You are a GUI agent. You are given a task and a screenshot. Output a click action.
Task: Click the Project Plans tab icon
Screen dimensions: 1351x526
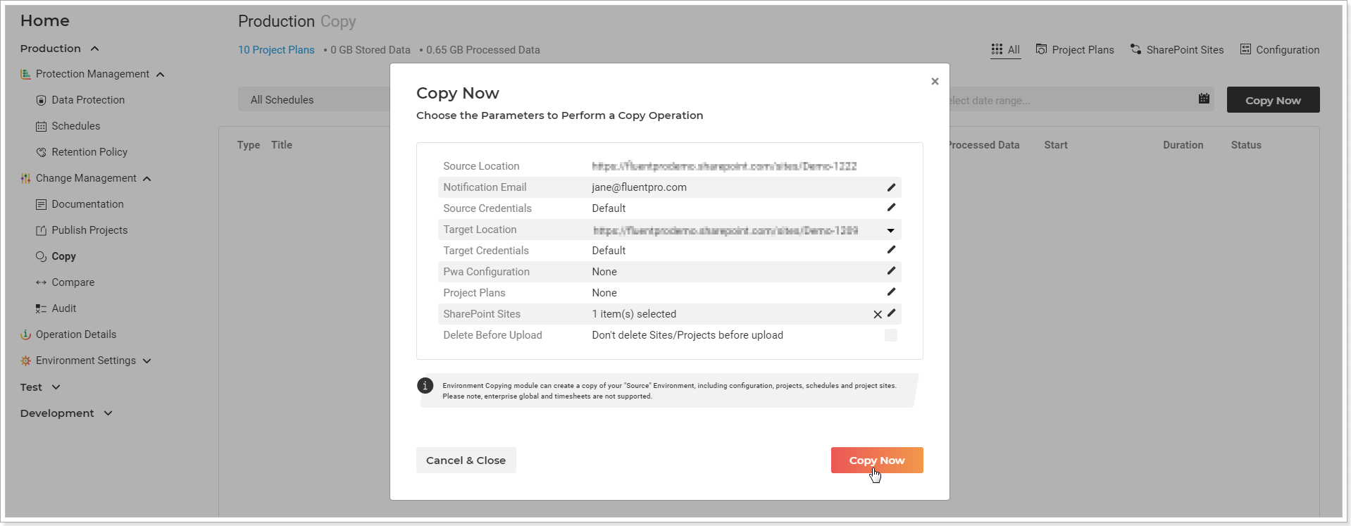pos(1041,49)
